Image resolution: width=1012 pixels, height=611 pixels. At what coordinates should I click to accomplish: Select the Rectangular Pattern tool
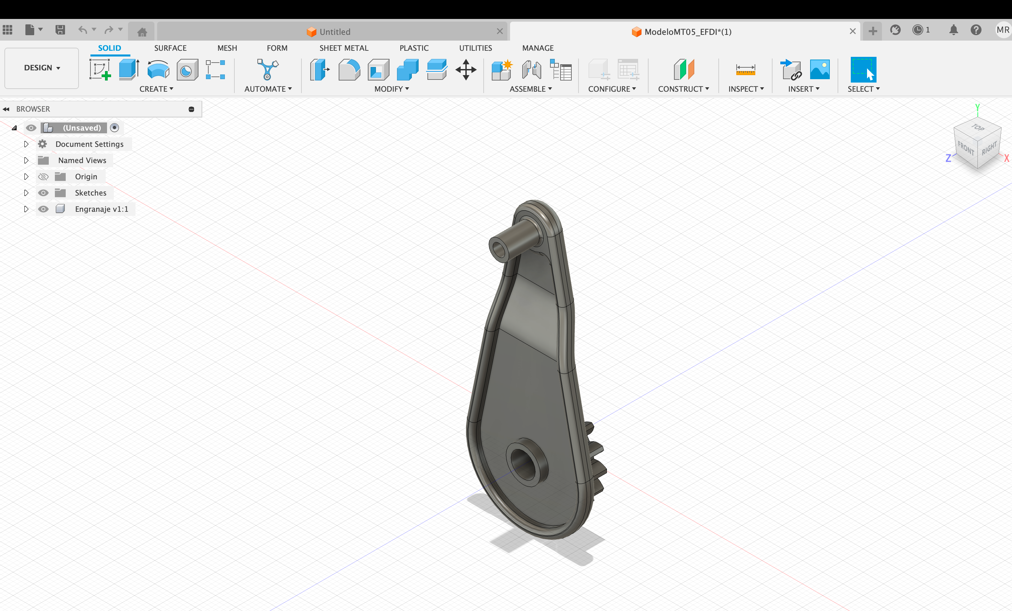[216, 69]
